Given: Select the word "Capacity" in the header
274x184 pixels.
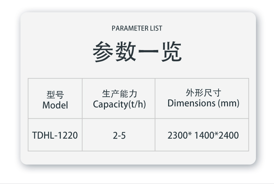Looking at the screenshot, I should click(x=110, y=104).
